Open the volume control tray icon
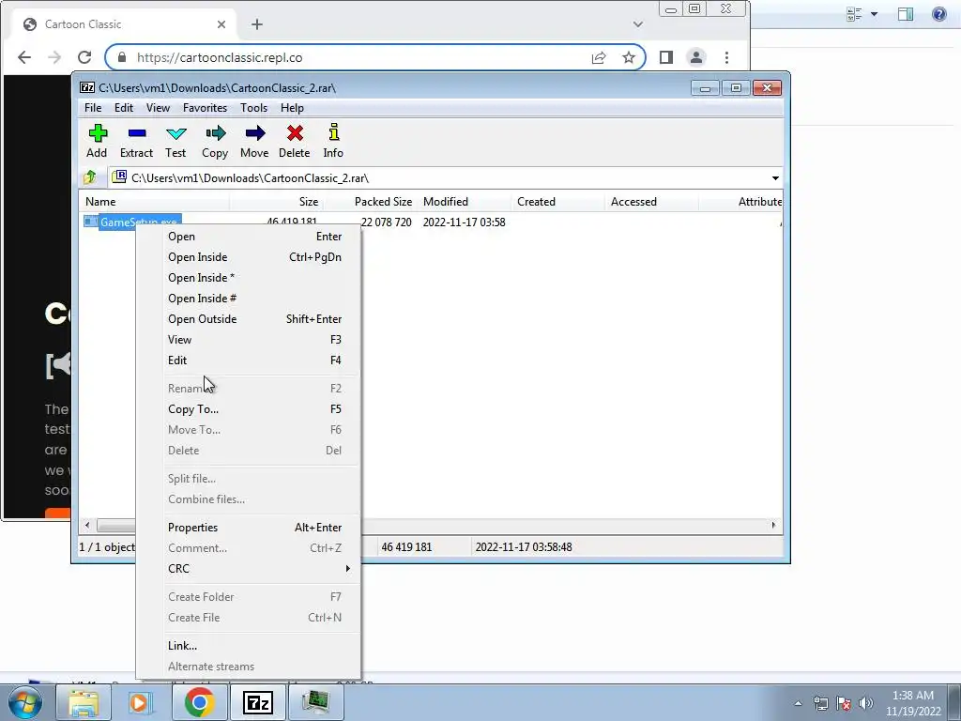The width and height of the screenshot is (961, 721). 865,703
